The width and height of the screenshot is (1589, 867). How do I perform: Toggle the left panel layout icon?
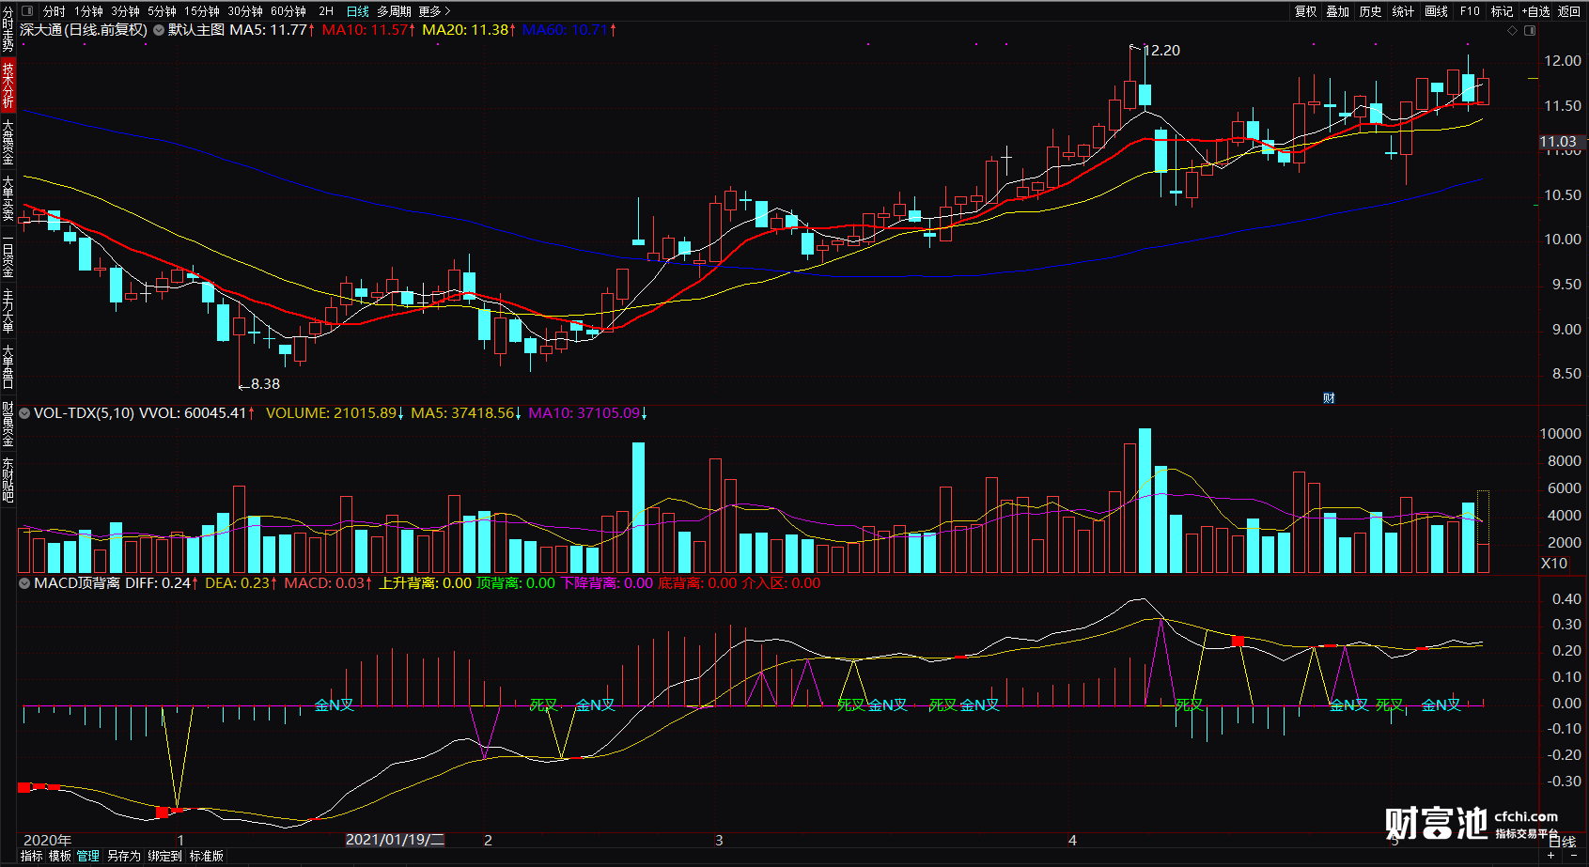[x=26, y=11]
